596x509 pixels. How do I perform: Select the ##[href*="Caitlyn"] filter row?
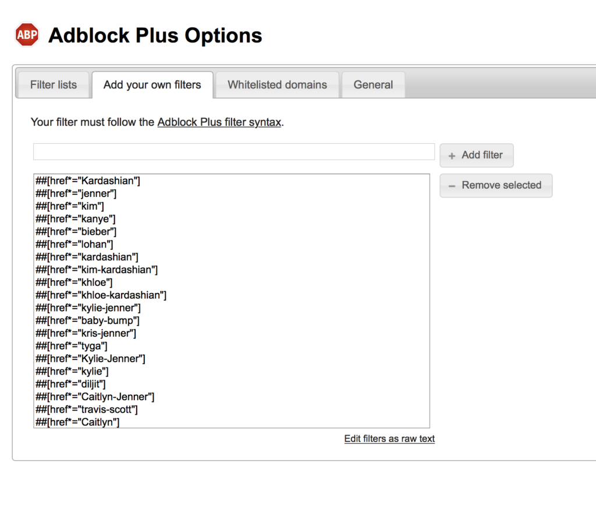point(232,422)
